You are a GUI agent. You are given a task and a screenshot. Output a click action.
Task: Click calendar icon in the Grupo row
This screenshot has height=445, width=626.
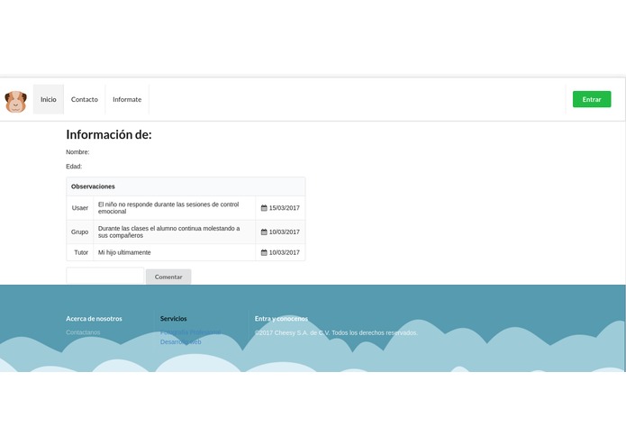264,232
